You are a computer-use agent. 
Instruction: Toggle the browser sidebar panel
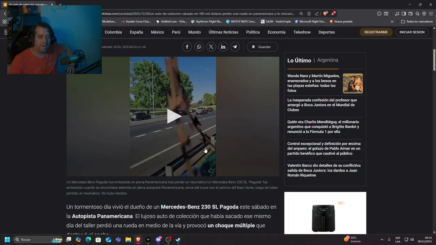(404, 14)
